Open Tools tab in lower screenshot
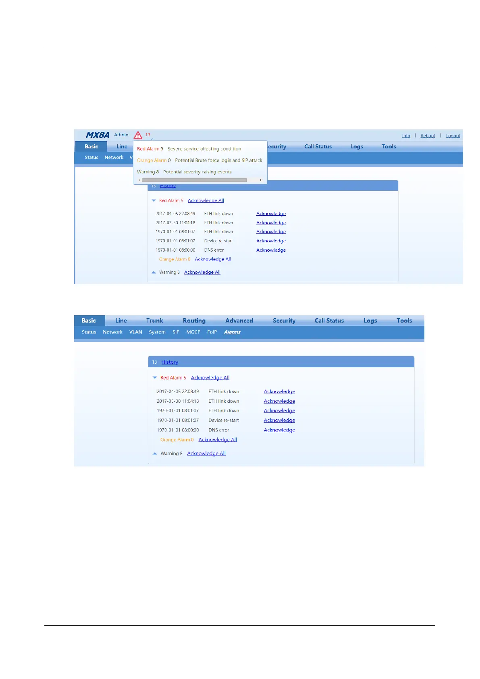This screenshot has height=679, width=480. 404,321
